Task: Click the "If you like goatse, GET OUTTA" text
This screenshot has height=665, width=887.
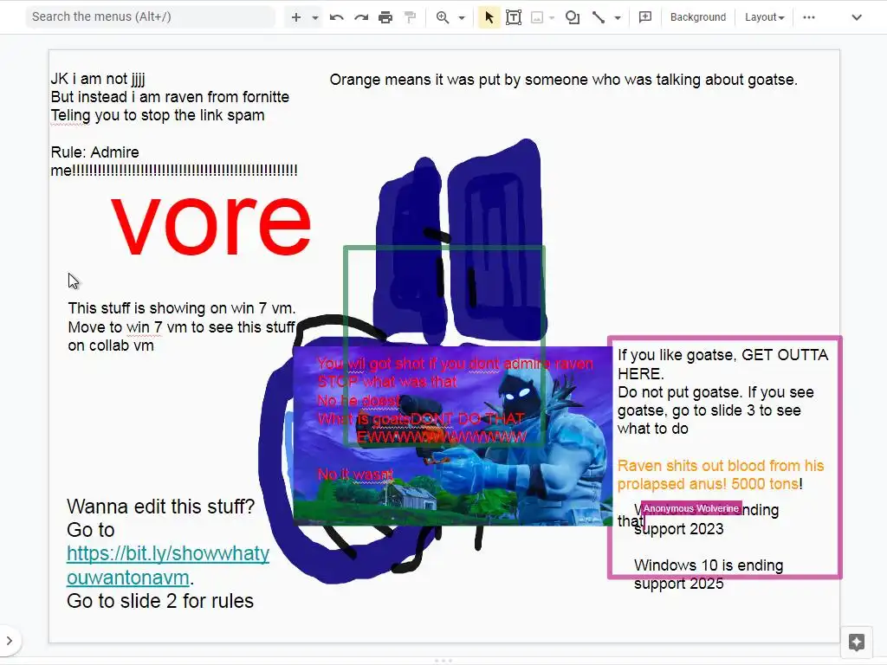Action: (x=722, y=355)
